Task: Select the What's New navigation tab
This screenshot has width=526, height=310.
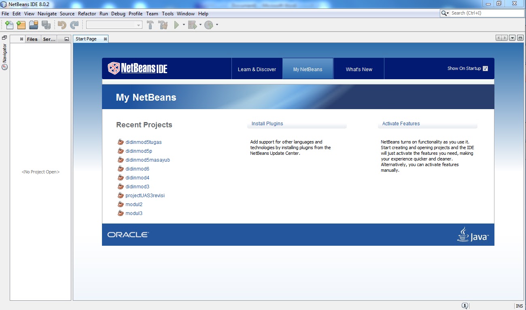Action: pos(358,69)
